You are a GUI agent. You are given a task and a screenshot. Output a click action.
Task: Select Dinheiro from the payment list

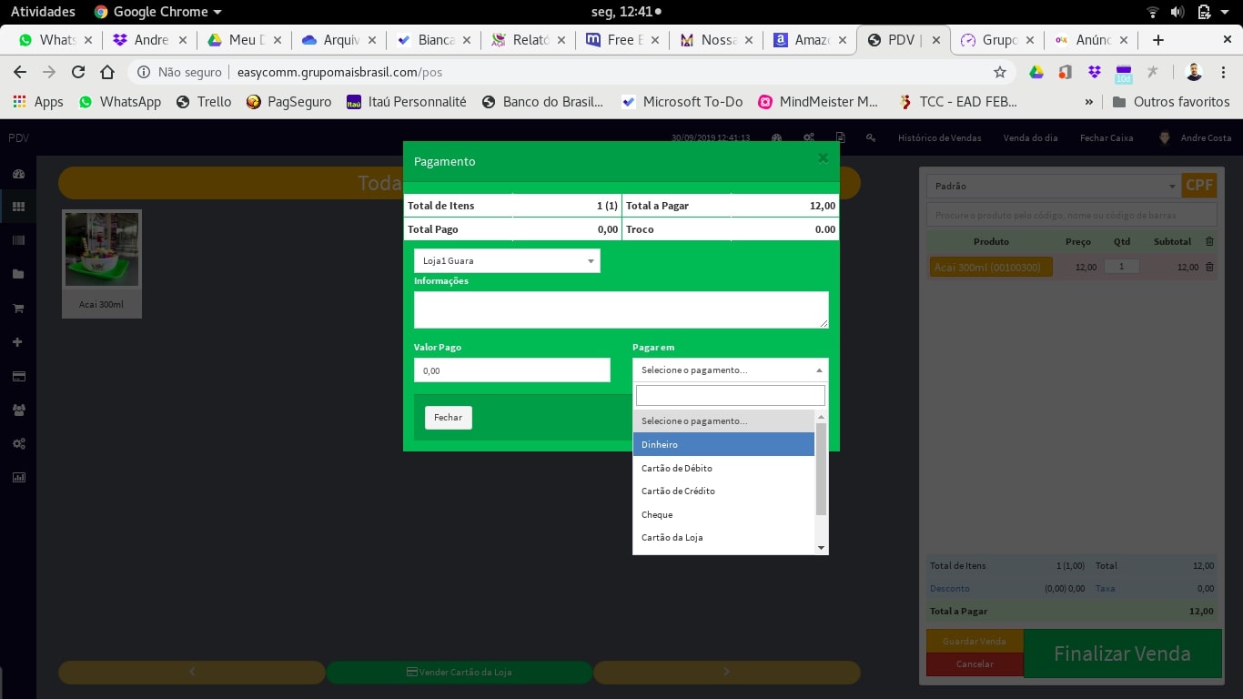pyautogui.click(x=723, y=444)
